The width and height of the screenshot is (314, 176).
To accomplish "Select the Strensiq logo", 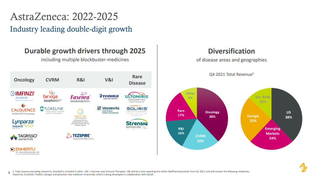I will click(137, 124).
